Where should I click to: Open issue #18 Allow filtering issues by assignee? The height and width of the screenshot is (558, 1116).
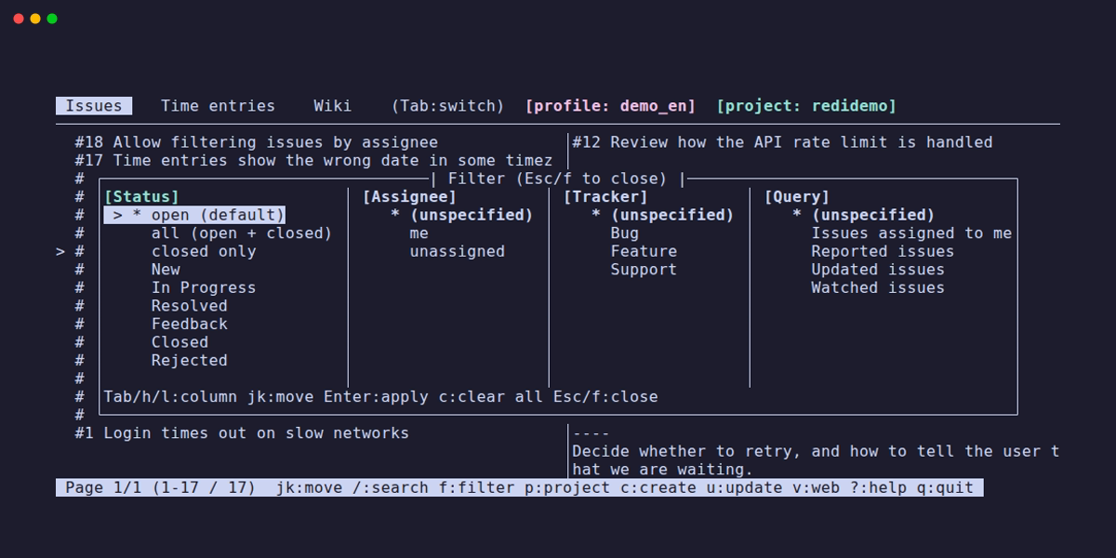[256, 142]
